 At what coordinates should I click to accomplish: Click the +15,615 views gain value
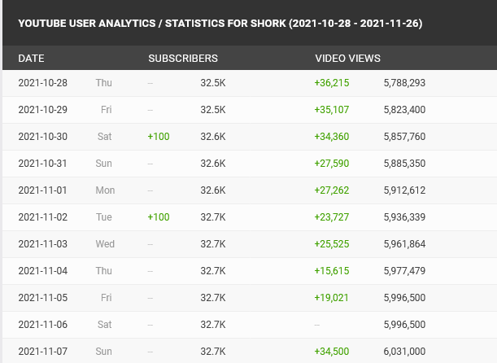331,271
